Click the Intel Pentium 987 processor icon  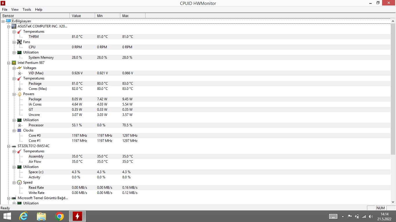[14, 63]
